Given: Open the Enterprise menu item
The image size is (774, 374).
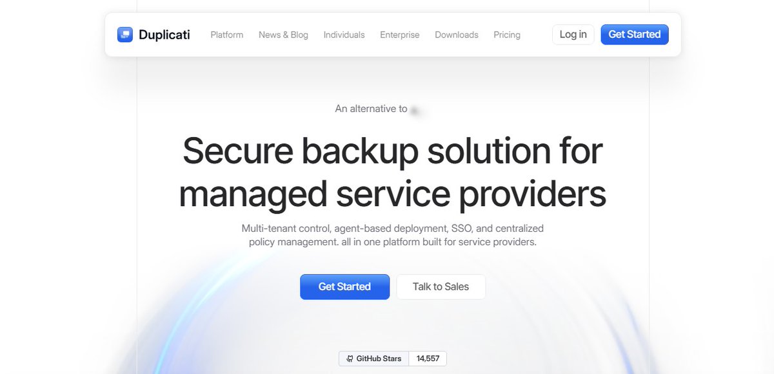Looking at the screenshot, I should (400, 35).
